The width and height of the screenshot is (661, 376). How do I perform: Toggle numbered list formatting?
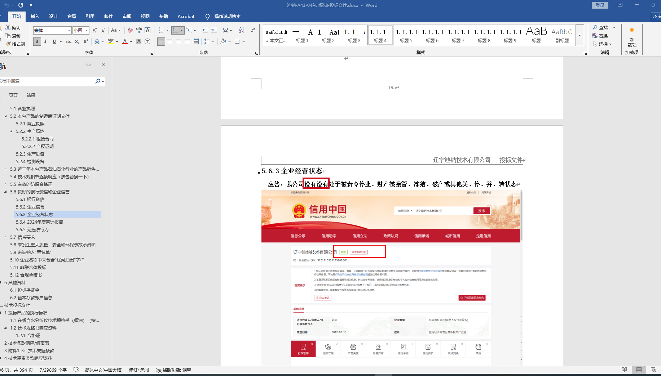[x=175, y=31]
